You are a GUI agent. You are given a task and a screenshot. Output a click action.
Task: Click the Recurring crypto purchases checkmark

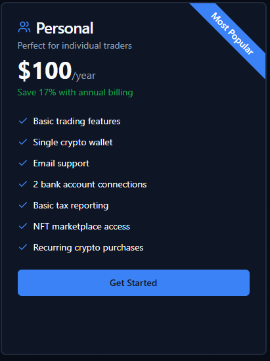point(23,247)
